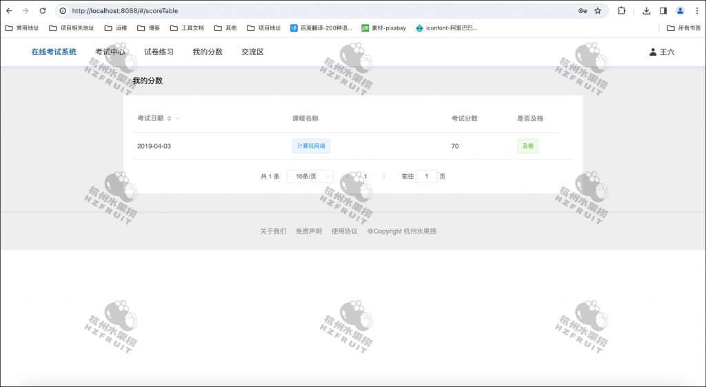Click the 考试分数 column header
Screen dimensions: 706x387
point(465,118)
